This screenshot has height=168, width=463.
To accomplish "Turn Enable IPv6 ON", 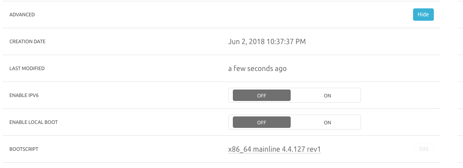I will click(x=327, y=96).
